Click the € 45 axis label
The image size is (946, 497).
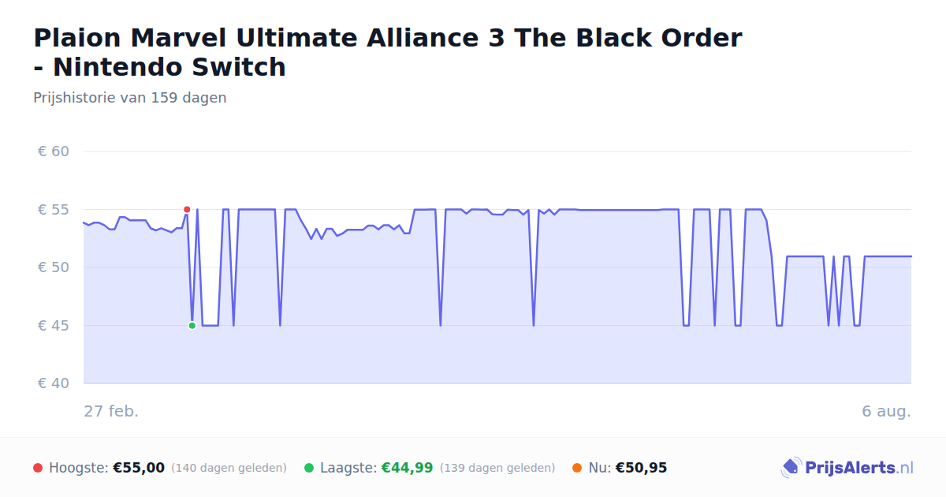[x=54, y=326]
